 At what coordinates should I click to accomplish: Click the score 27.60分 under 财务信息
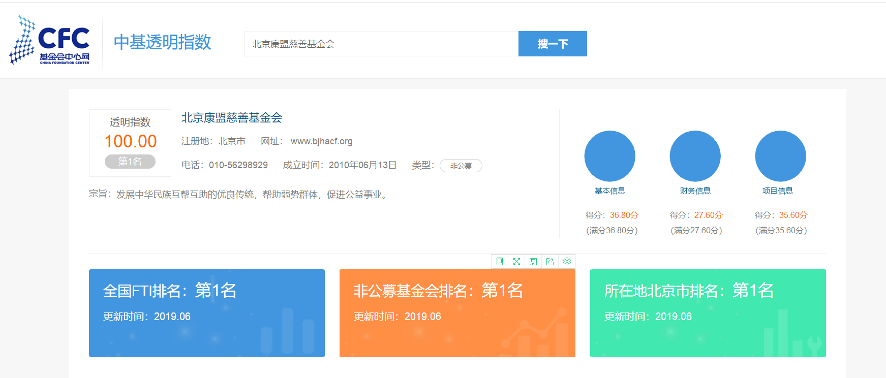[709, 215]
